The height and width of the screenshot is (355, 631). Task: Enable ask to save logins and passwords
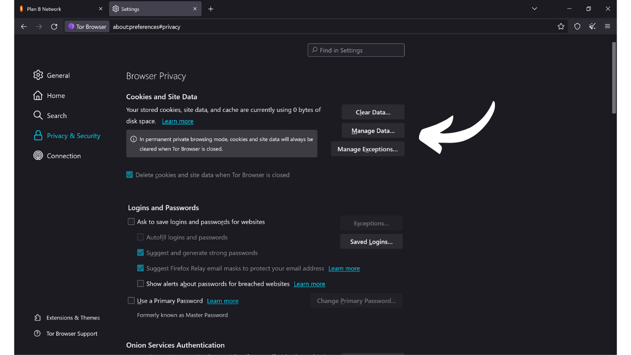[x=131, y=221]
